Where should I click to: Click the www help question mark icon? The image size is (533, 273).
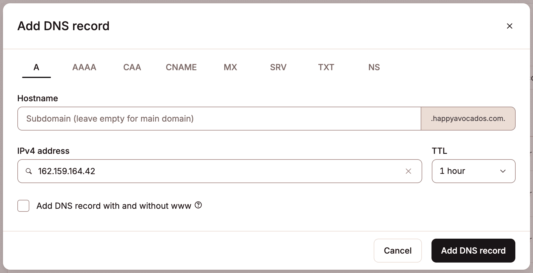[198, 205]
